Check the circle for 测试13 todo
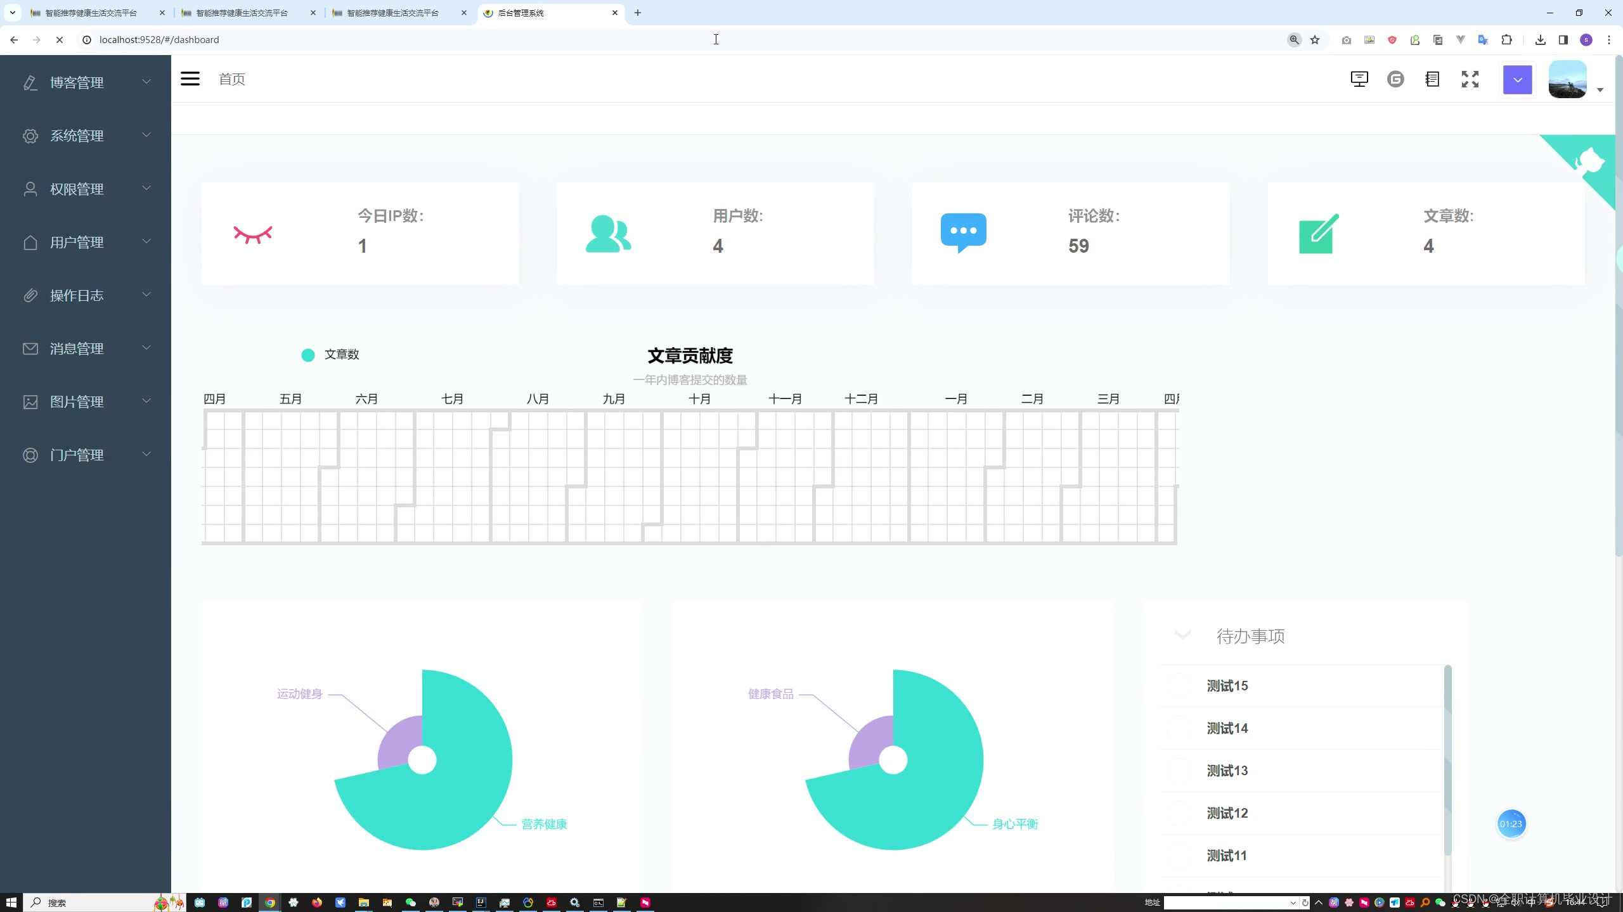 (1180, 771)
